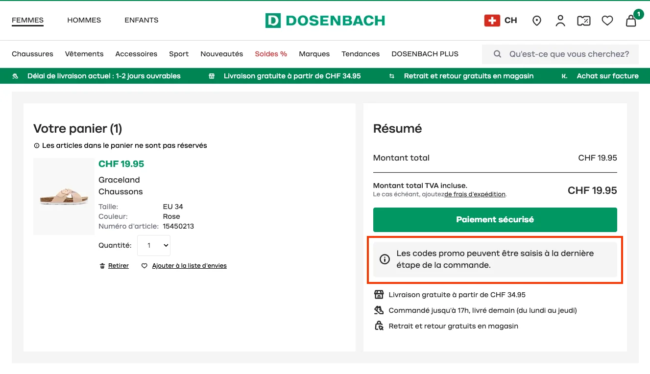Switch to the ENFANTS tab
650x374 pixels.
[142, 20]
